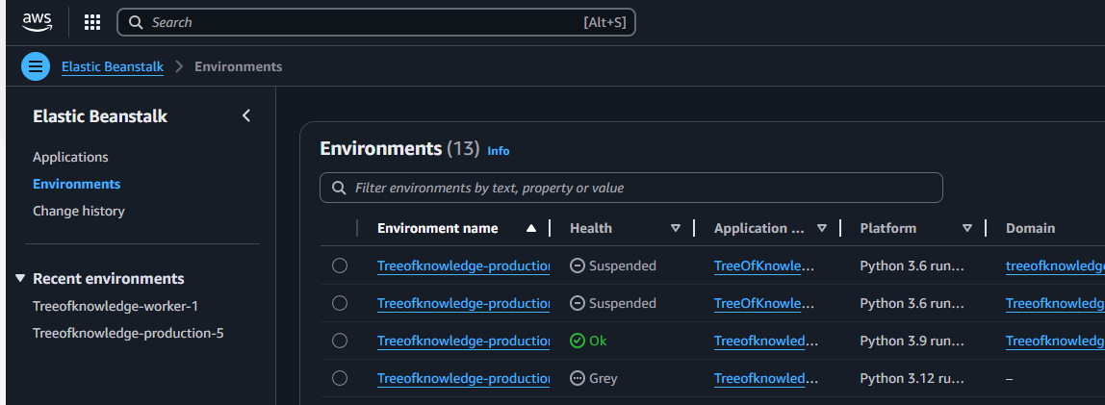Click the Environments (13) heading
1105x405 pixels.
[399, 148]
